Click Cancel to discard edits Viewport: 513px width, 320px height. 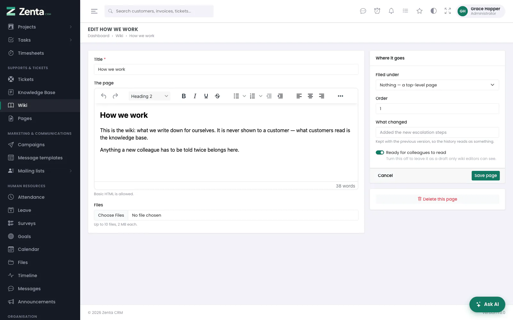[385, 175]
